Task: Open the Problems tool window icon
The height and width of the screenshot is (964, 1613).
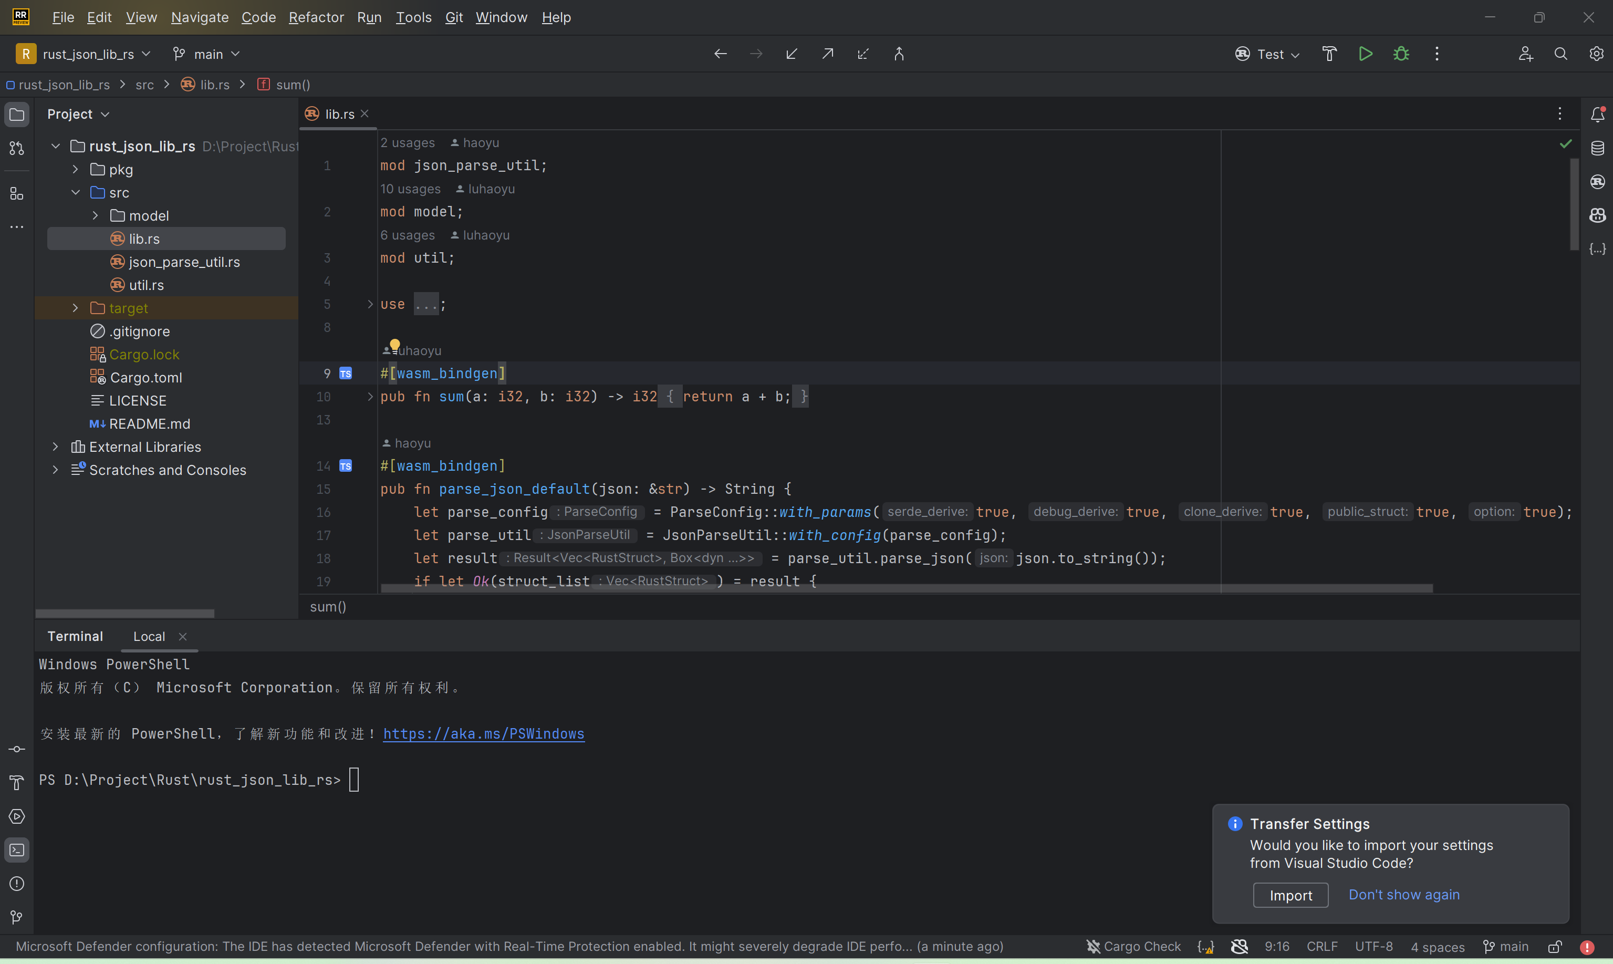Action: coord(17,884)
